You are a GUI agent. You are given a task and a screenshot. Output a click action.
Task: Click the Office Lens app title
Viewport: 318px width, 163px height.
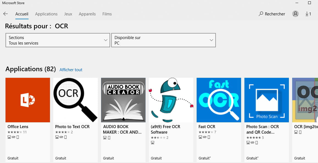coord(18,127)
